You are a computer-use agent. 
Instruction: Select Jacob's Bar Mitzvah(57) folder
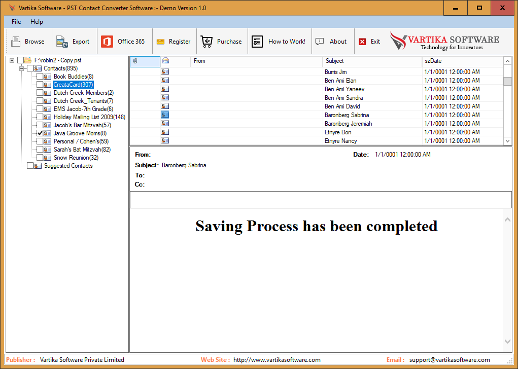tap(82, 125)
